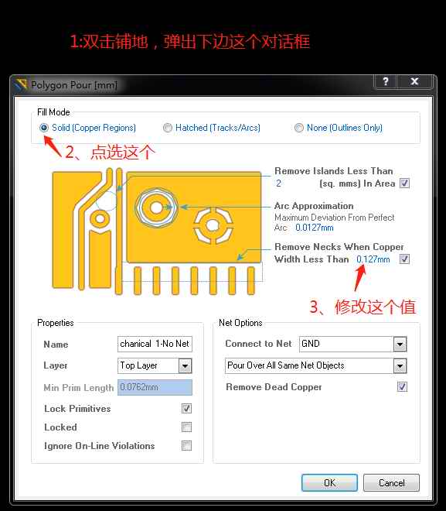Click the 0.127mm neck width value
The width and height of the screenshot is (446, 511).
click(x=373, y=259)
